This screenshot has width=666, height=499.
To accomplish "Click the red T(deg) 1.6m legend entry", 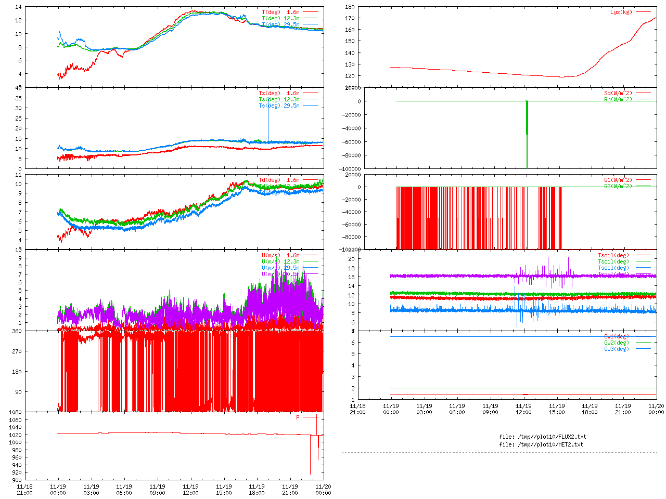I will tap(289, 12).
